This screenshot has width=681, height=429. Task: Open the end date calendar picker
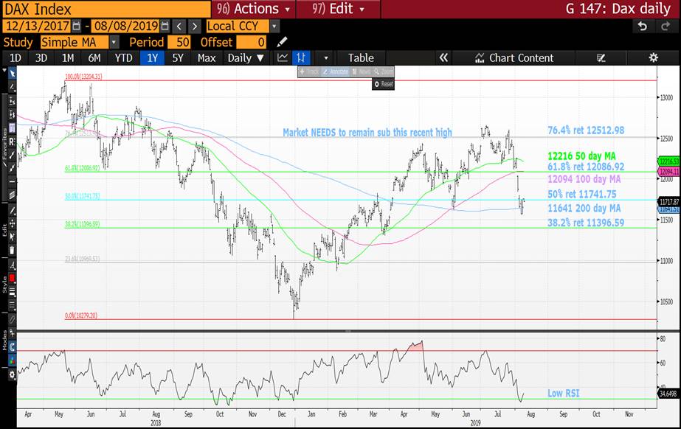[165, 26]
